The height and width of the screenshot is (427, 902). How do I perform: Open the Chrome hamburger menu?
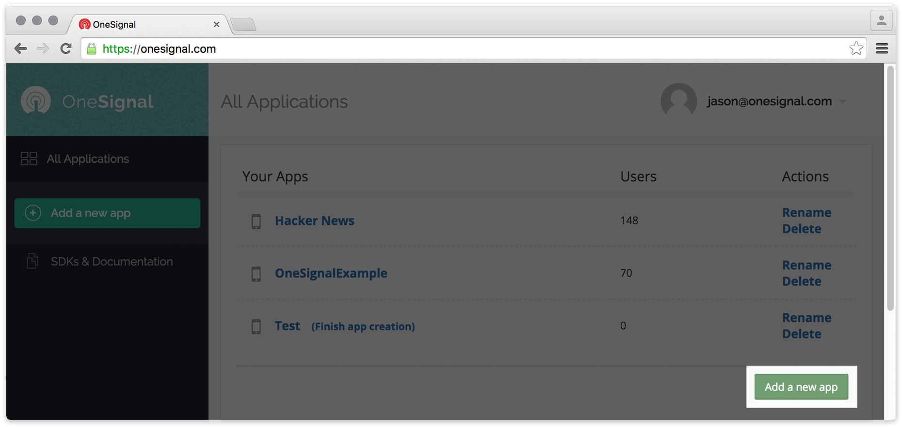pyautogui.click(x=882, y=48)
